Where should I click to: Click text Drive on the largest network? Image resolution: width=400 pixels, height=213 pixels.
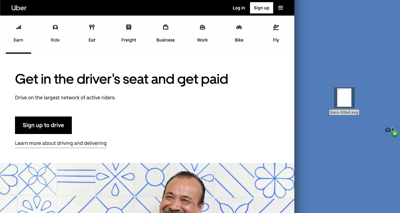tap(65, 98)
